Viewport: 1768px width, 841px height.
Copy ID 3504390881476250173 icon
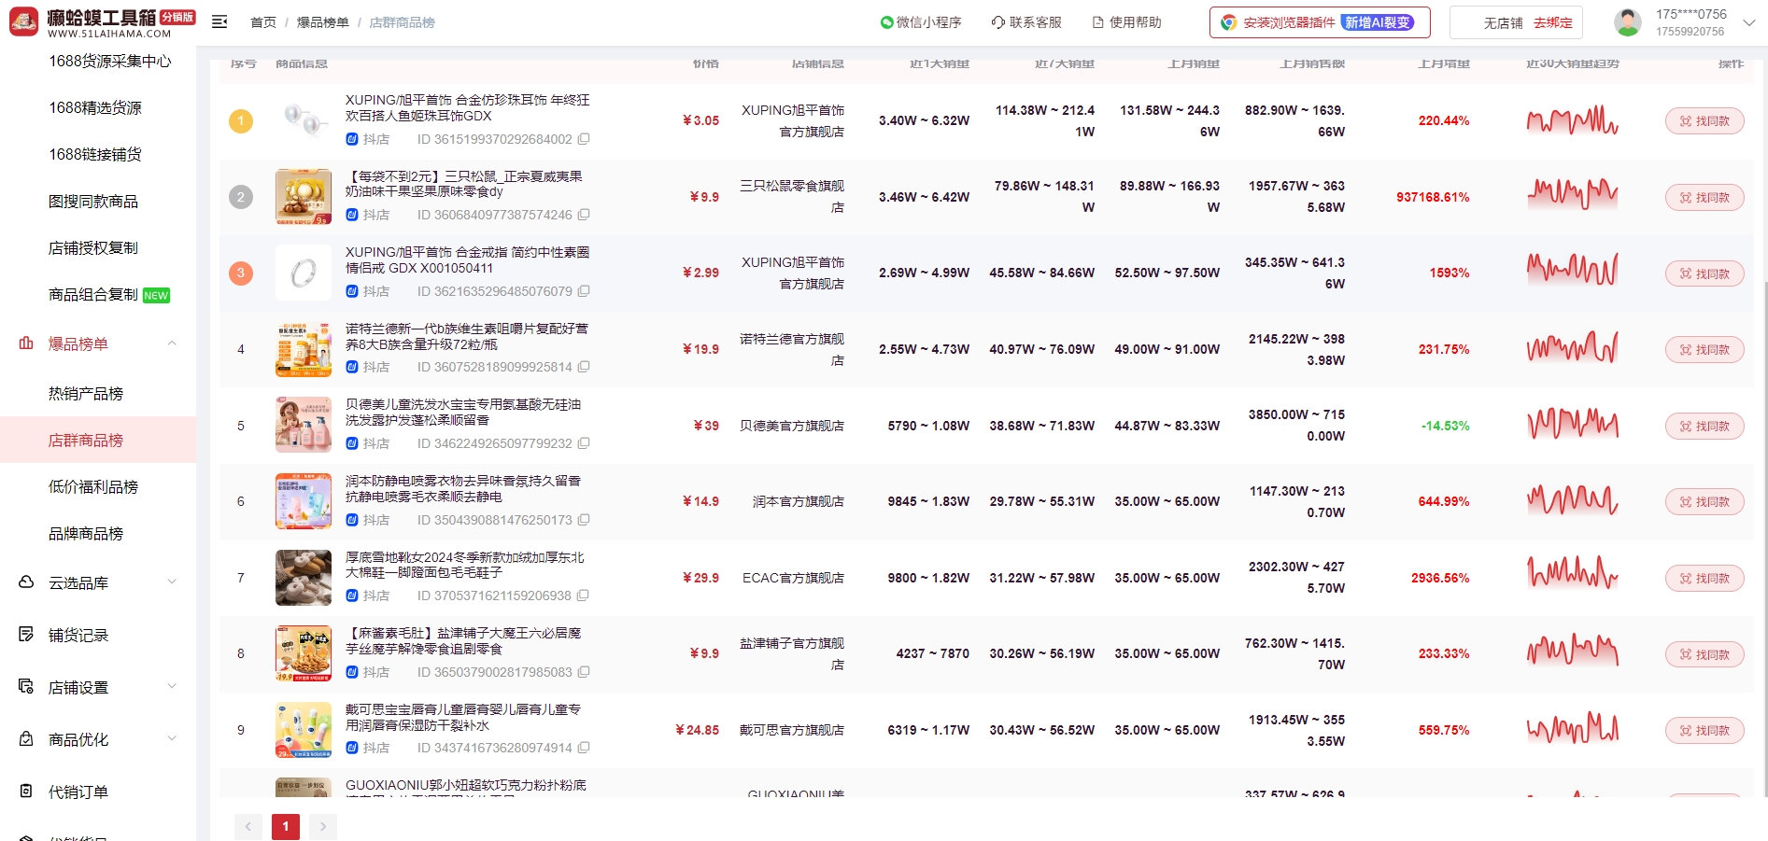click(x=584, y=520)
